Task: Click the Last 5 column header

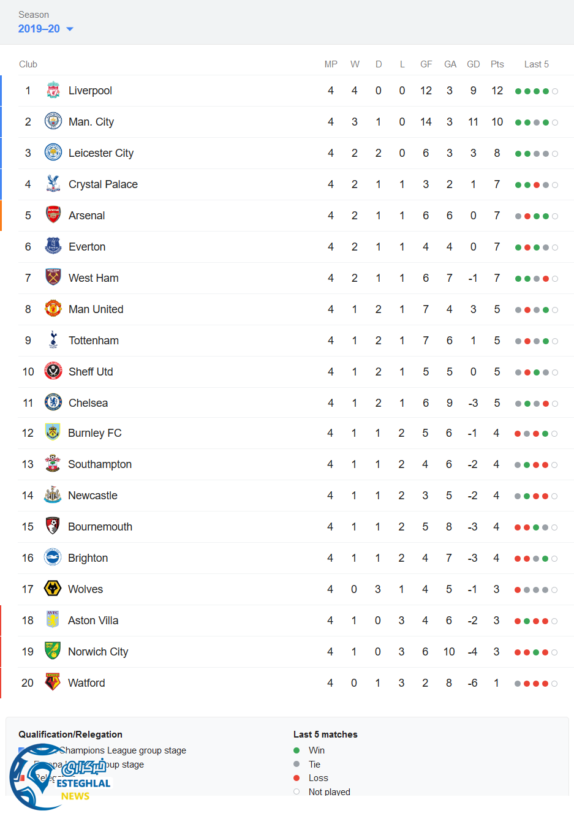Action: click(536, 64)
